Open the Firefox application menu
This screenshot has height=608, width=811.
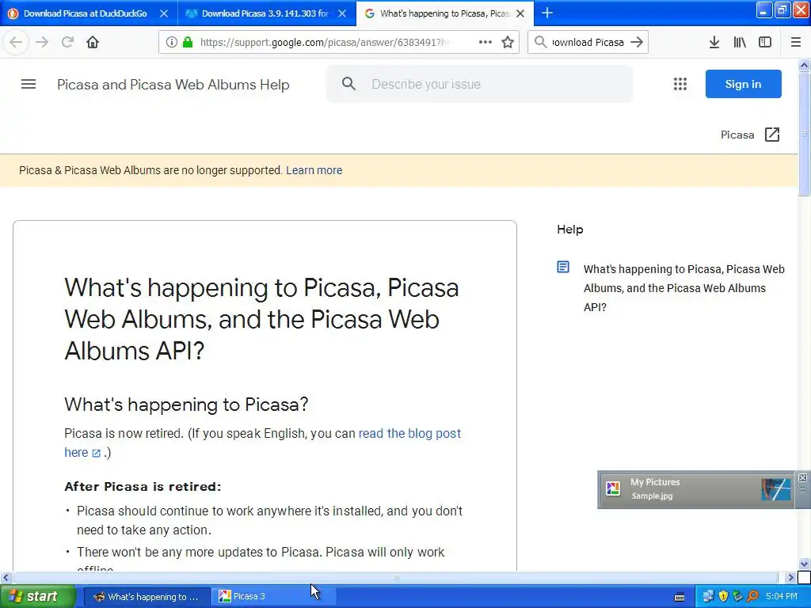point(796,43)
